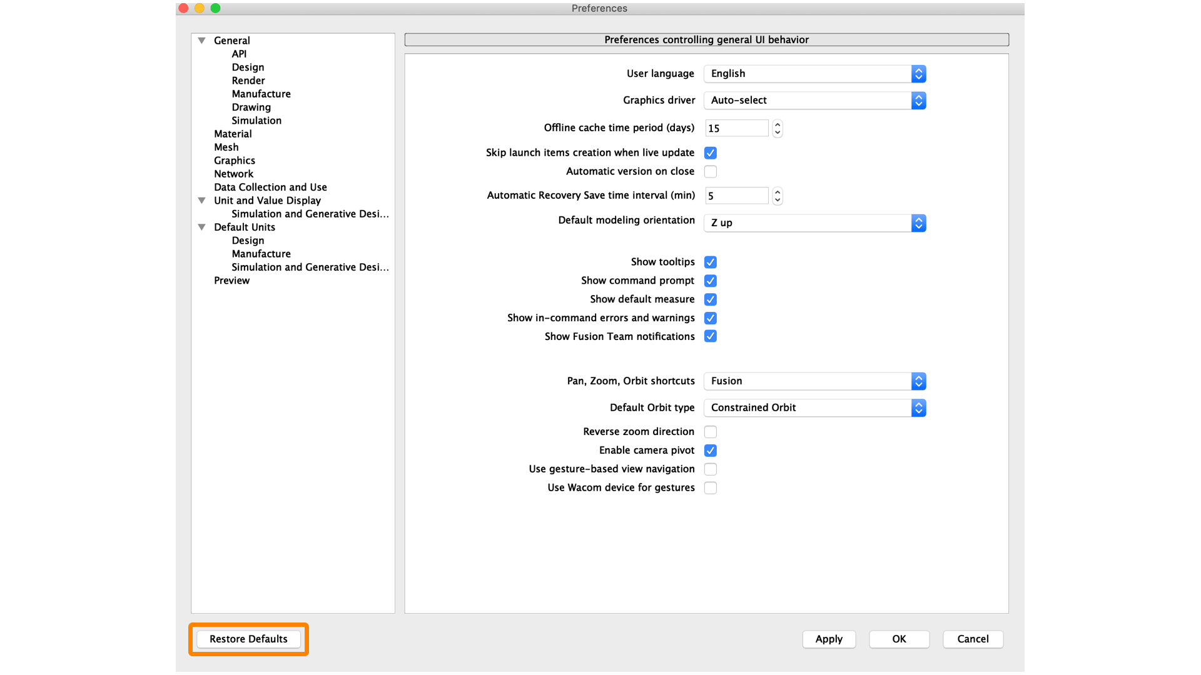The image size is (1201, 675).
Task: Adjust the Offline cache days stepper
Action: (x=778, y=128)
